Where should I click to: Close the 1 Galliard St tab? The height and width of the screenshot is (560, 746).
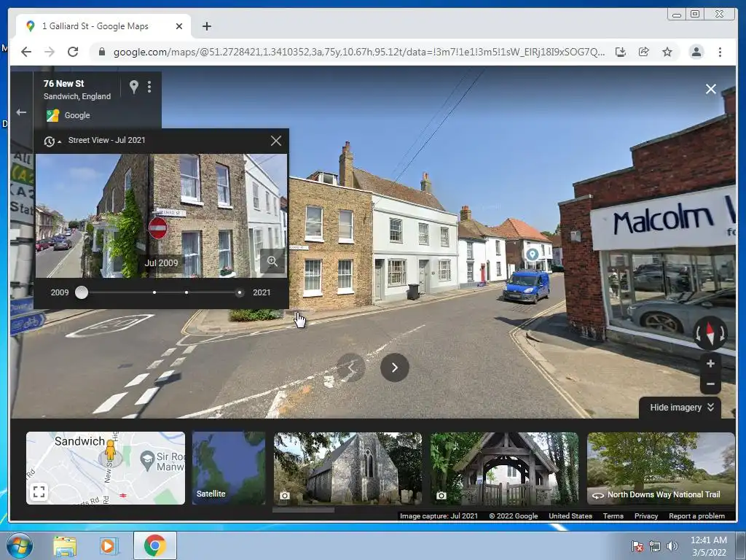point(179,26)
